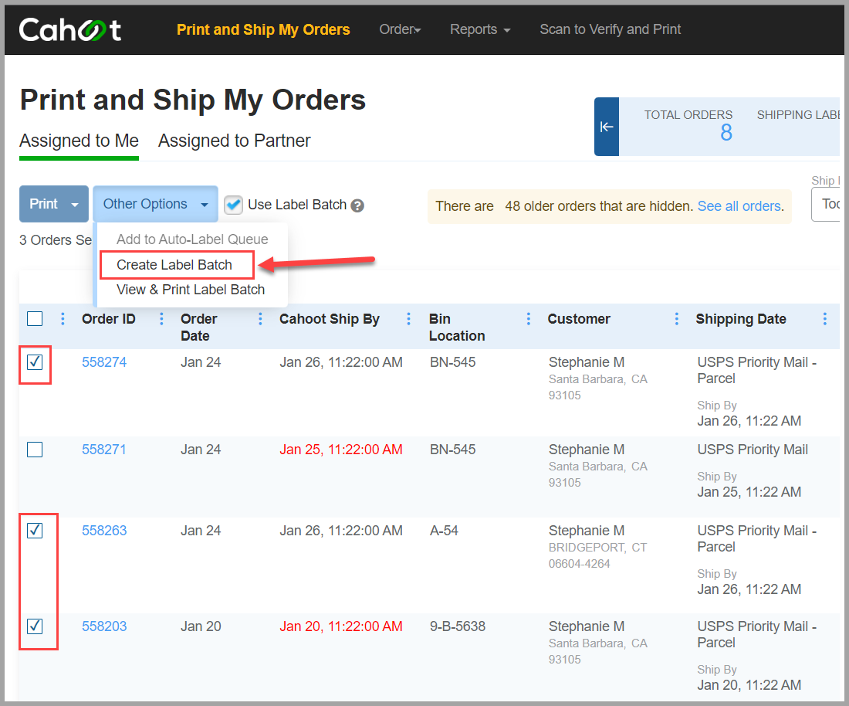Uncheck order 558203 checkbox
849x706 pixels.
tap(35, 626)
